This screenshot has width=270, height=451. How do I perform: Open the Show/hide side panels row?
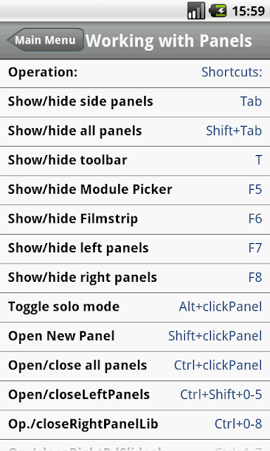pyautogui.click(x=135, y=102)
